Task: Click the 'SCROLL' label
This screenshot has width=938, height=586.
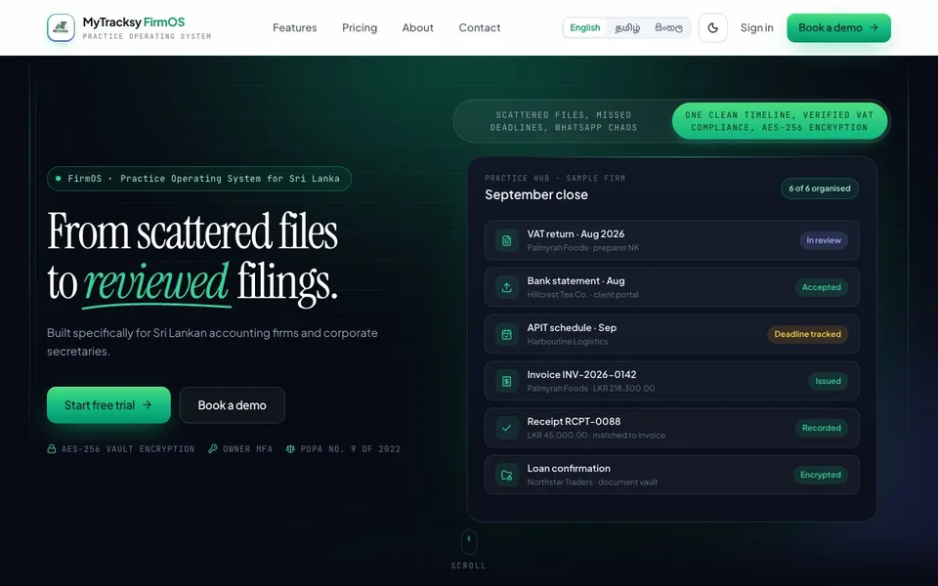Action: (x=468, y=565)
